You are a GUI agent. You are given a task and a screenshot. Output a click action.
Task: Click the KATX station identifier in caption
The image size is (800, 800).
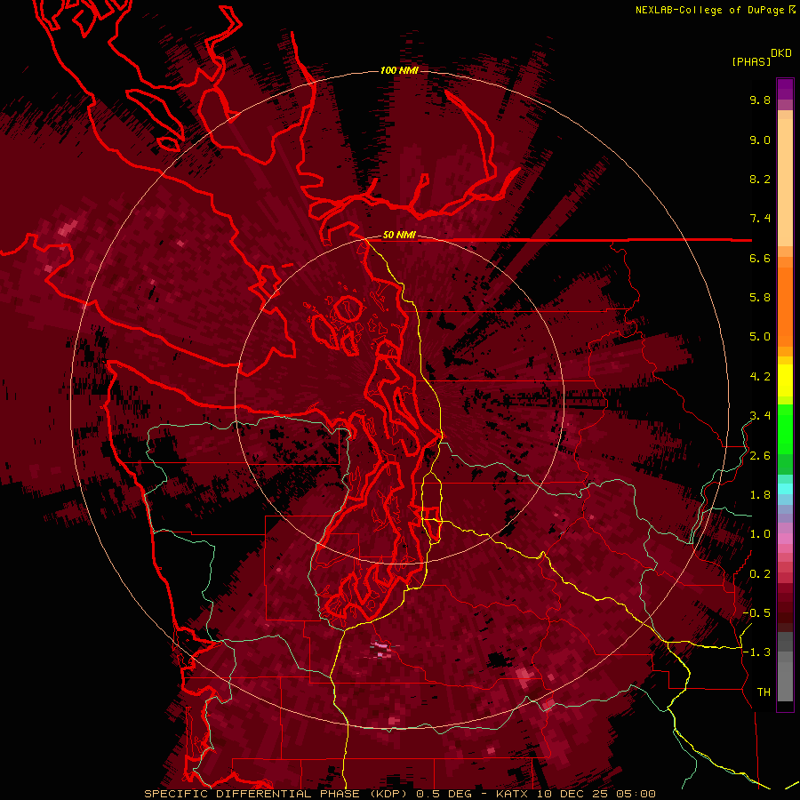[513, 794]
